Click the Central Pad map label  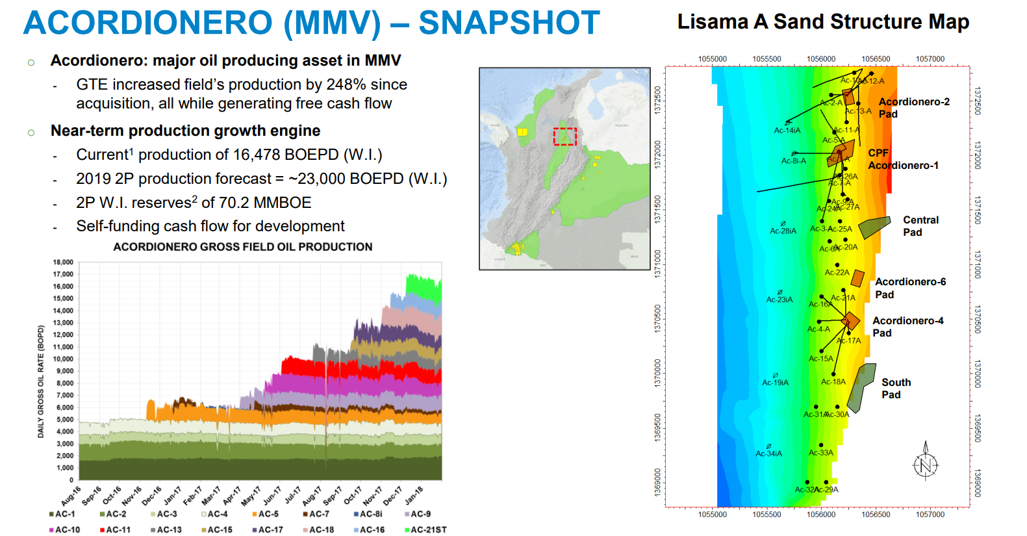(x=920, y=226)
